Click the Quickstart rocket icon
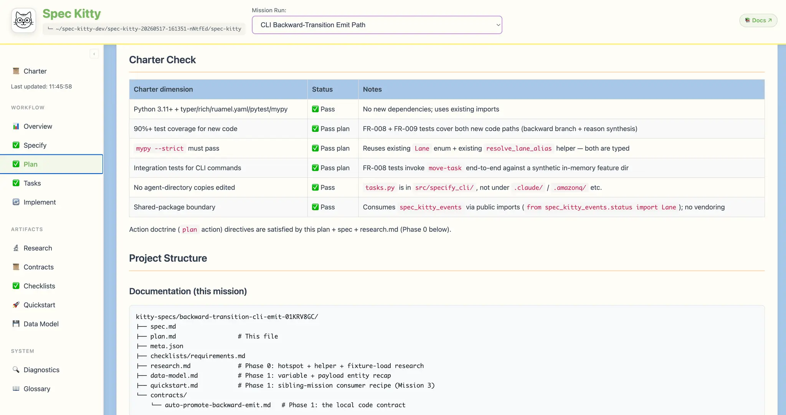 pyautogui.click(x=16, y=305)
